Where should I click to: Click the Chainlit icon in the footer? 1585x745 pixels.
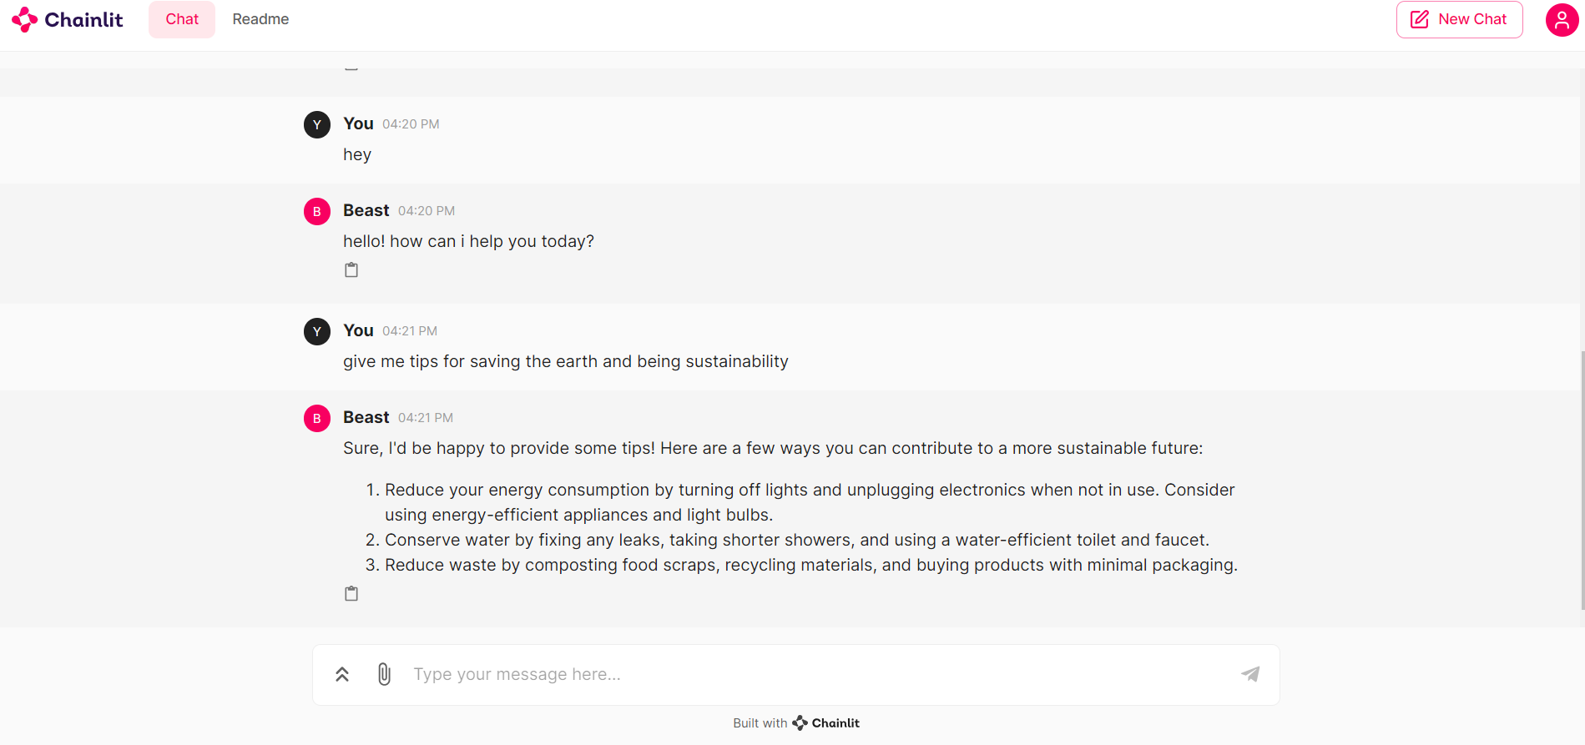click(x=800, y=722)
